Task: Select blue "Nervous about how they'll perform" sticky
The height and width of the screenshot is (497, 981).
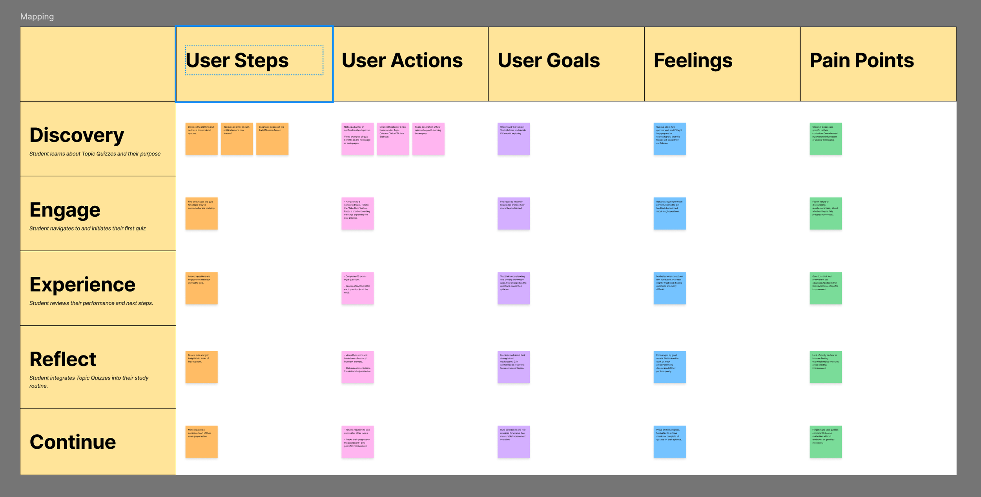Action: [x=670, y=214]
